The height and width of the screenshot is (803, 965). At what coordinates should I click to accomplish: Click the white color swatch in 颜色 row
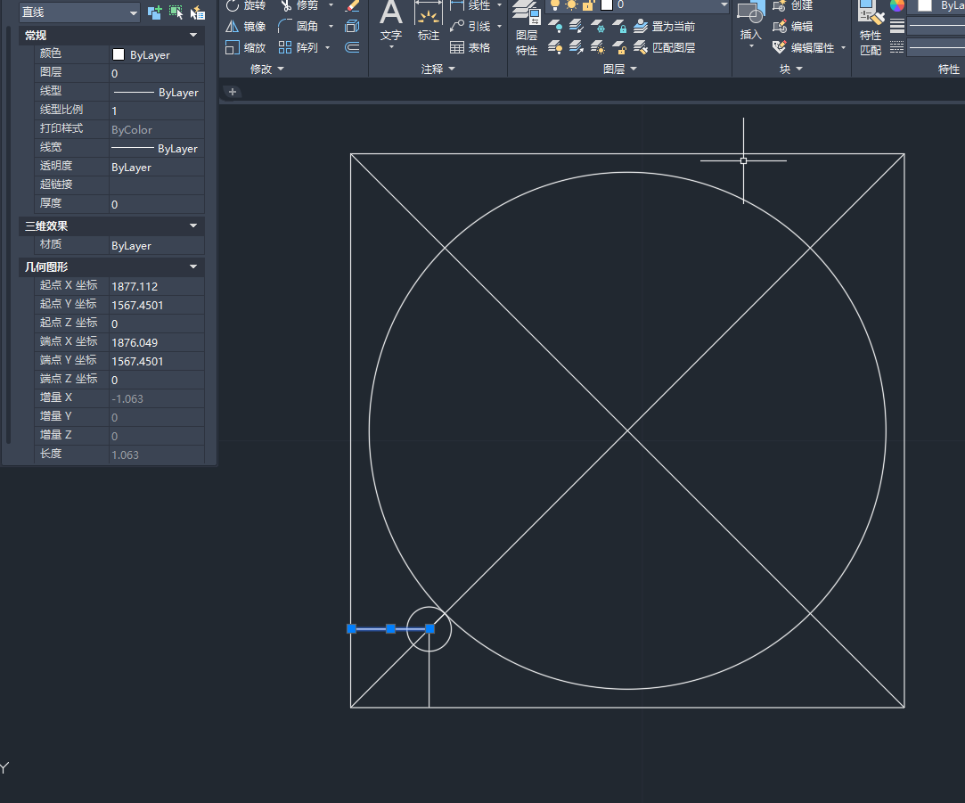click(x=119, y=55)
